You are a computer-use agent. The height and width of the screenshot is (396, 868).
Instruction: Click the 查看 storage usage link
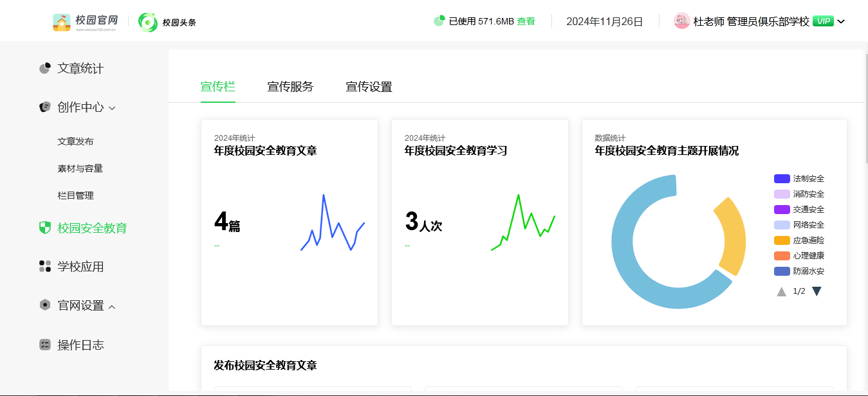pos(526,21)
